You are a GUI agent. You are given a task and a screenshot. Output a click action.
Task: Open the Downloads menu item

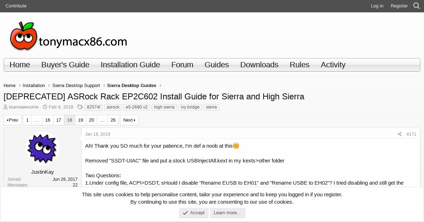(x=259, y=65)
